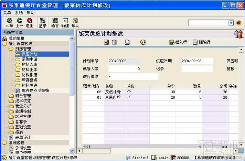Click the 供应单位 input field
Viewport: 245px width, 161px height.
[x=133, y=76]
